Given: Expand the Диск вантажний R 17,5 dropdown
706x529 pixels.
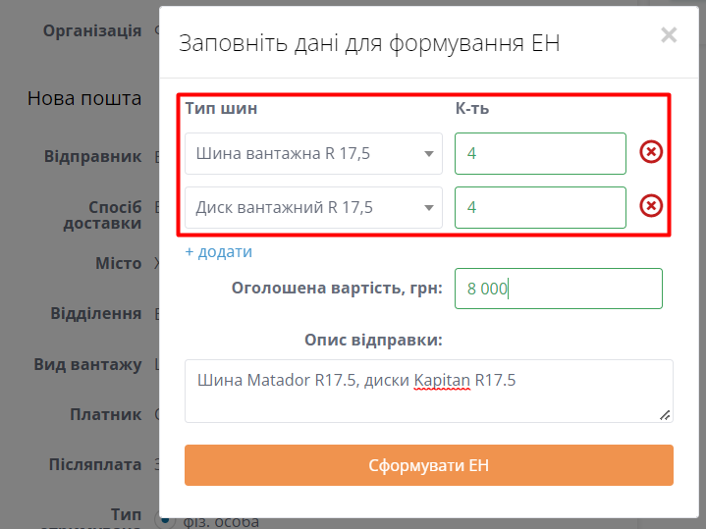Looking at the screenshot, I should [x=313, y=207].
